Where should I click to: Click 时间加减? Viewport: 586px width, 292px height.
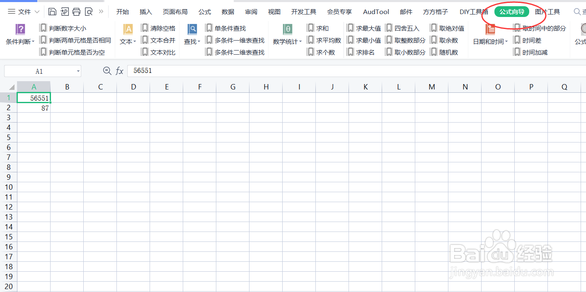[x=530, y=52]
